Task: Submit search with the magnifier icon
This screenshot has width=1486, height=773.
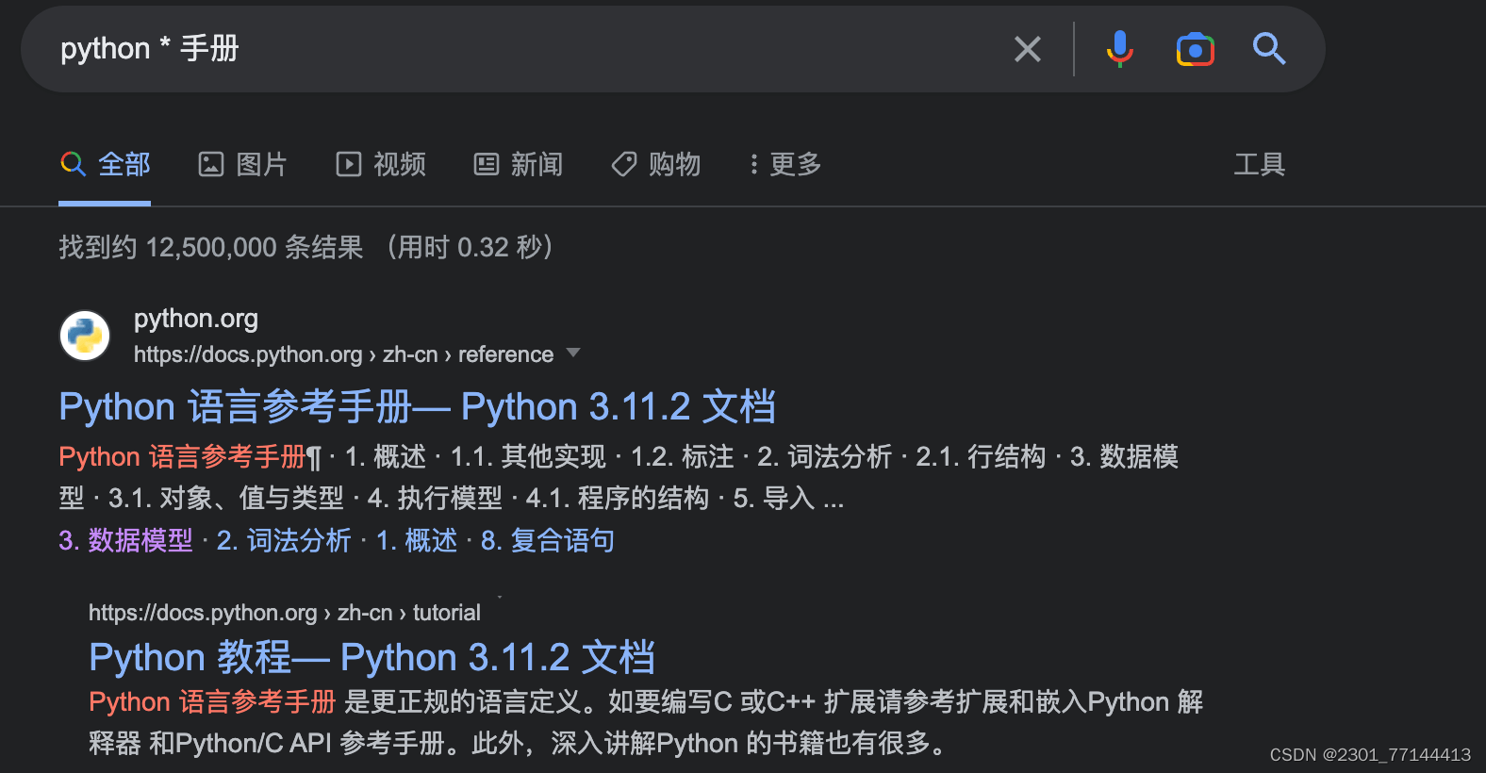Action: click(x=1269, y=48)
